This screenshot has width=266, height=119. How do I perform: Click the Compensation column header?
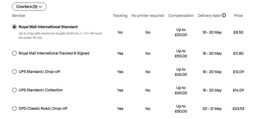(x=181, y=16)
